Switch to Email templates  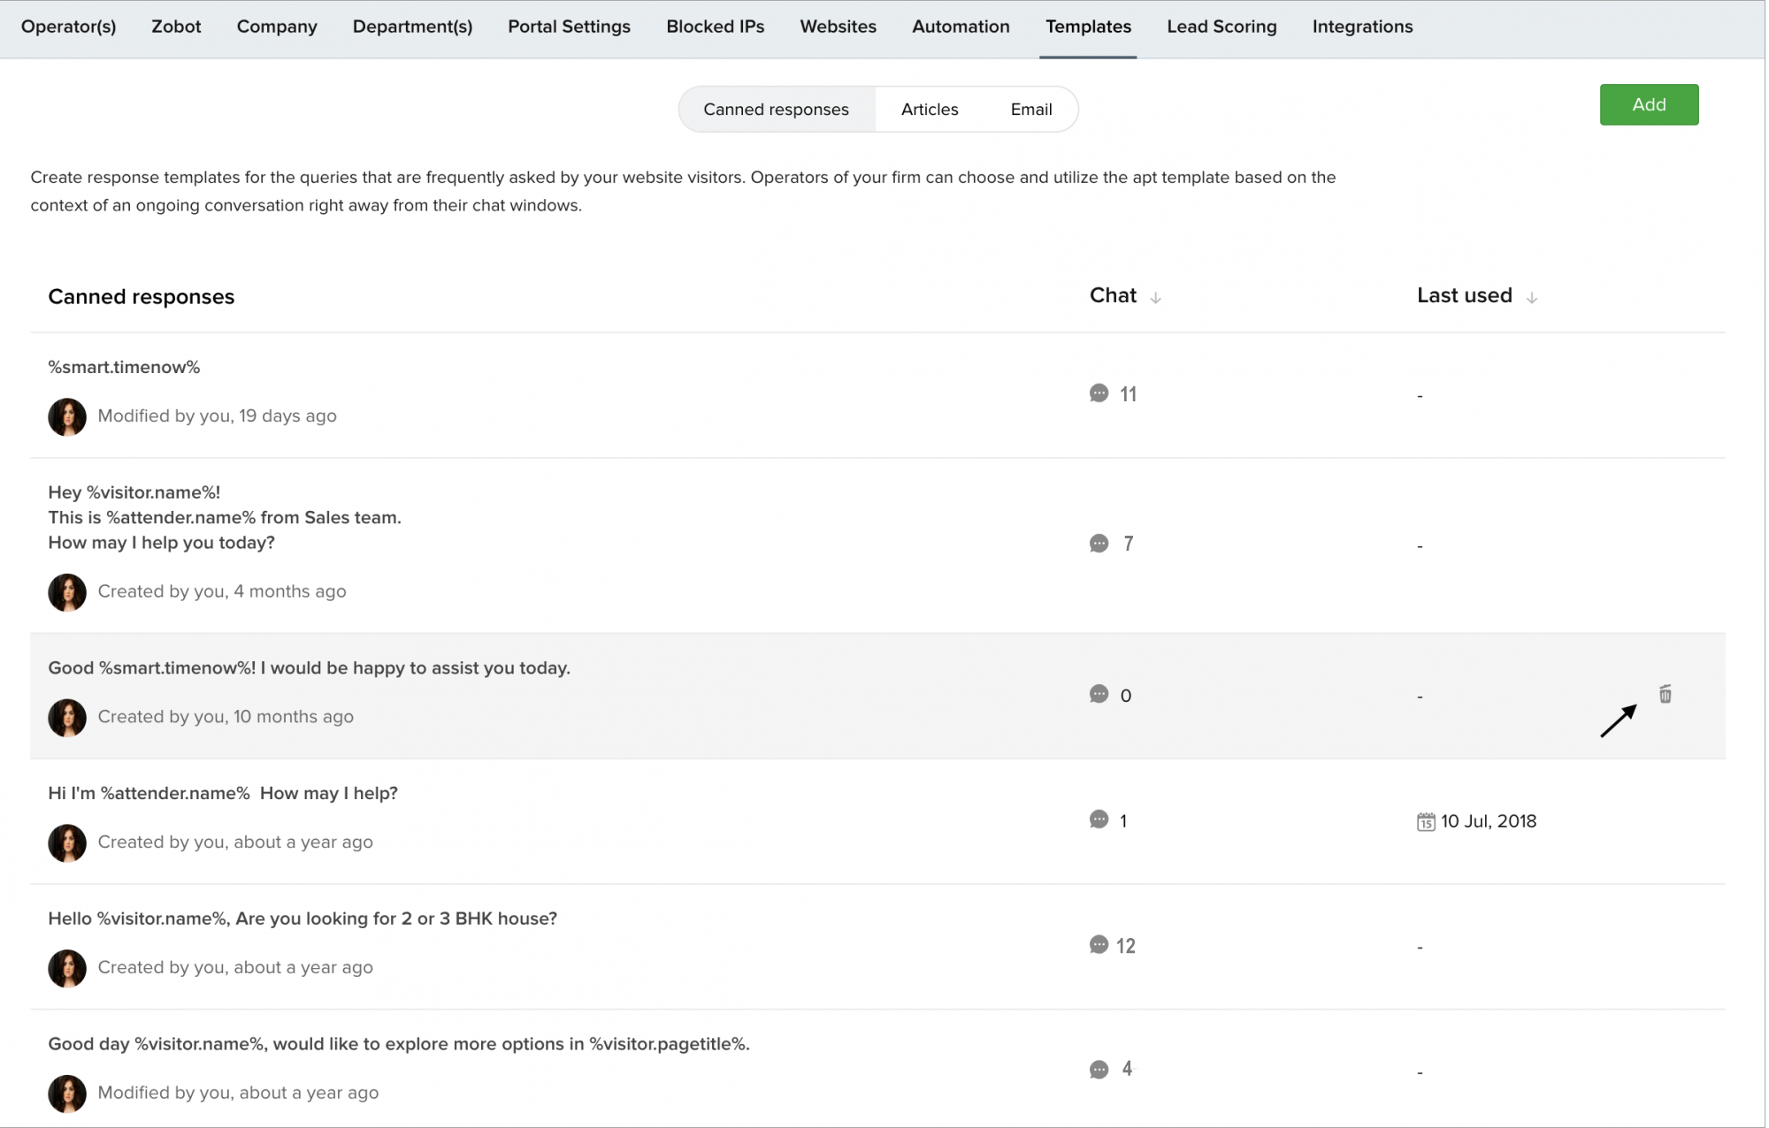click(x=1030, y=110)
